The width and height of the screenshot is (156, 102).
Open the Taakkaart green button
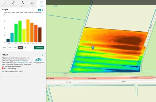click(39, 48)
